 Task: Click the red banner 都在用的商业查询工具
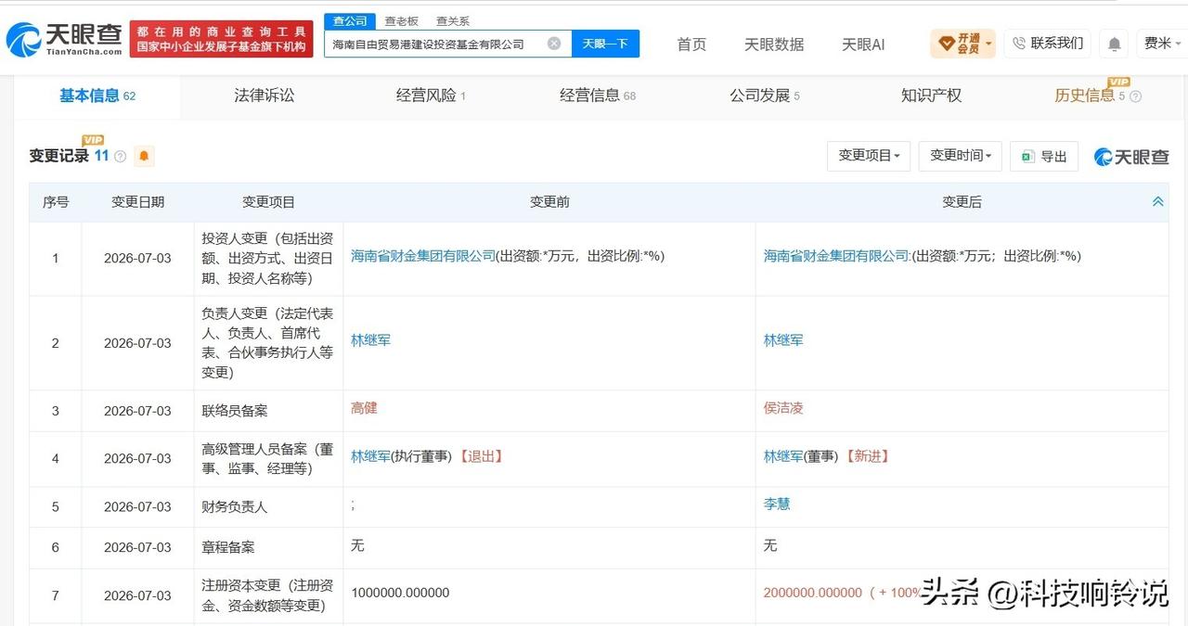221,39
